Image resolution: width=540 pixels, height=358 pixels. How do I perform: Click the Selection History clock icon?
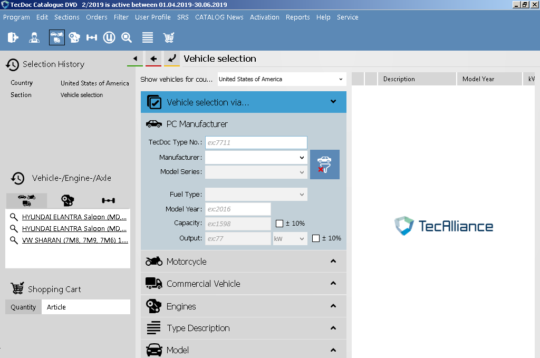(x=13, y=64)
